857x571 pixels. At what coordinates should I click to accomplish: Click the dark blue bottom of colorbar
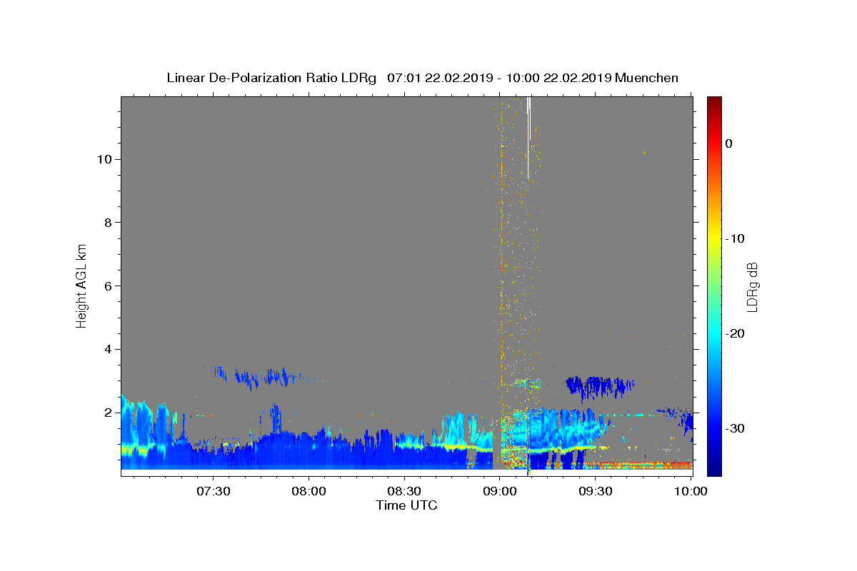714,468
